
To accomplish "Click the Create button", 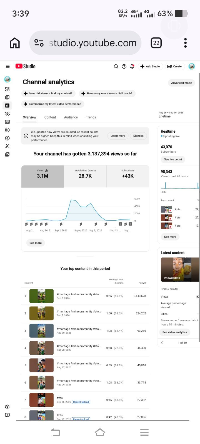I will (175, 66).
